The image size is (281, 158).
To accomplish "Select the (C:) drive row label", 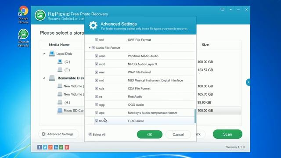I will click(x=67, y=62).
